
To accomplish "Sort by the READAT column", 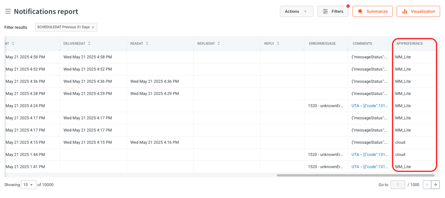I will [x=147, y=44].
